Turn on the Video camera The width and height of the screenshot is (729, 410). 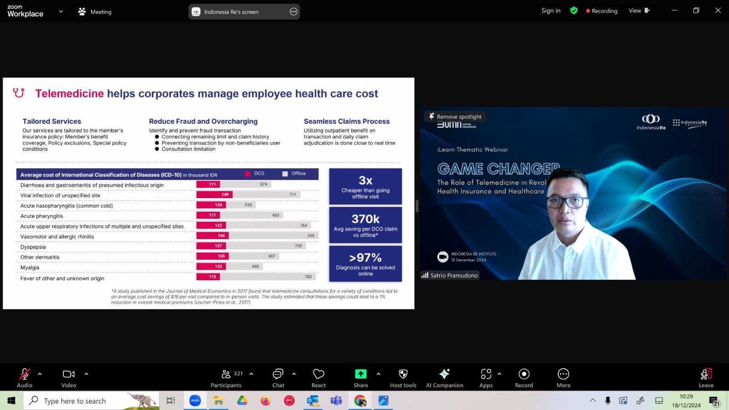click(x=69, y=378)
